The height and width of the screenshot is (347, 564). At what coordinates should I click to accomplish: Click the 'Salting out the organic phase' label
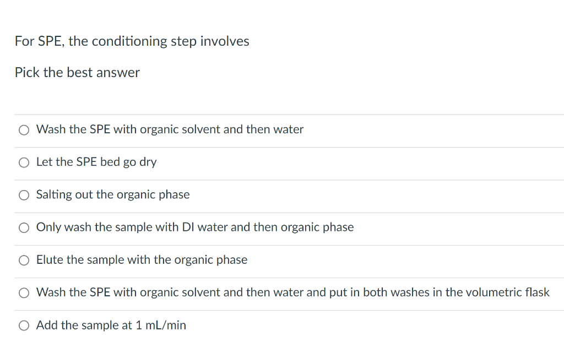tap(112, 194)
